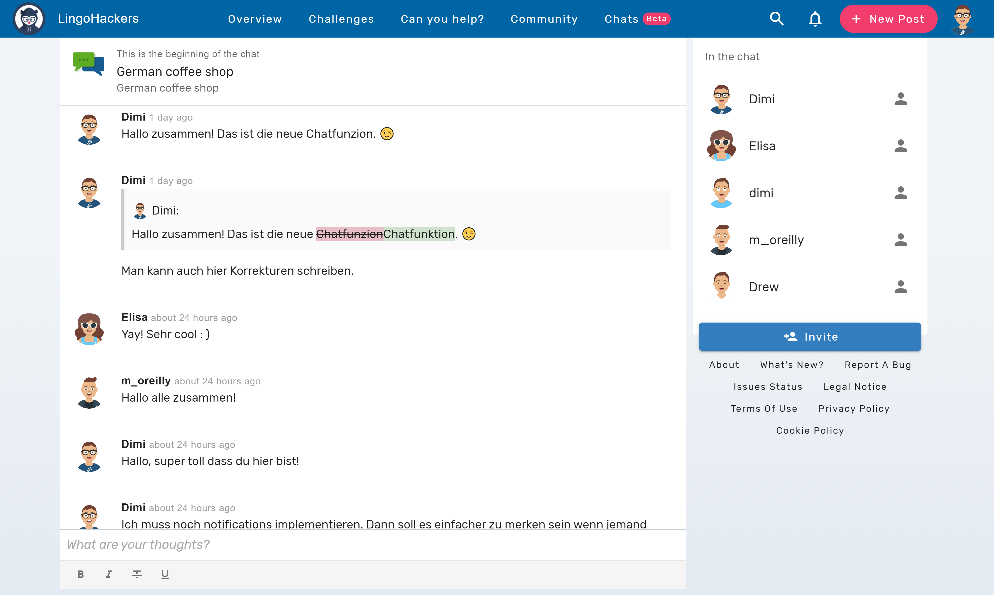Toggle italic formatting
Image resolution: width=994 pixels, height=595 pixels.
[109, 574]
